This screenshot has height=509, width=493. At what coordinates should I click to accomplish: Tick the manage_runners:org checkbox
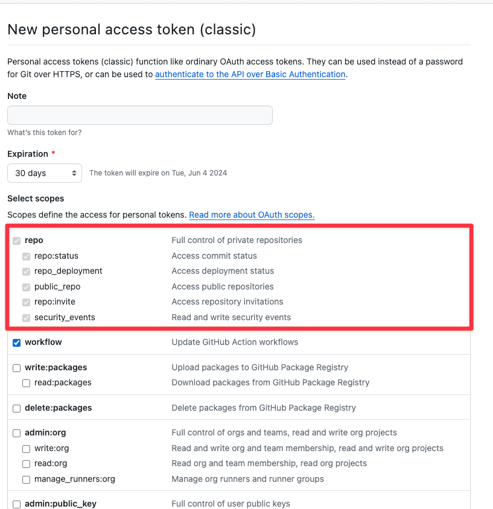[x=27, y=479]
